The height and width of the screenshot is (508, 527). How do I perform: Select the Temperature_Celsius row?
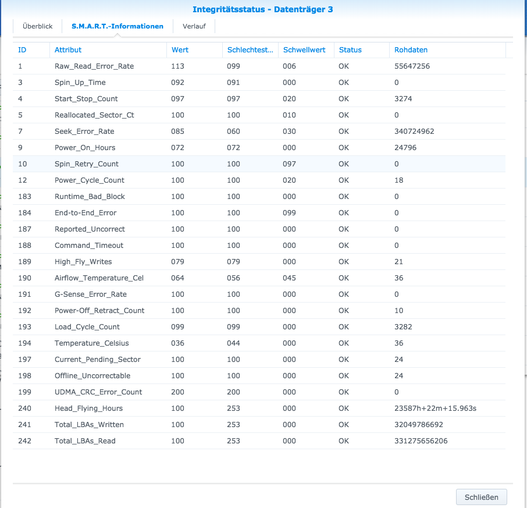(x=259, y=343)
